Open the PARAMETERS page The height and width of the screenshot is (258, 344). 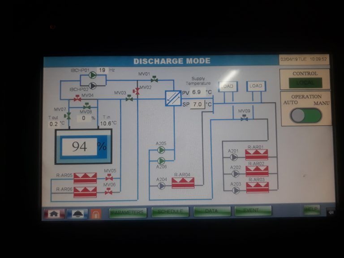[128, 212]
